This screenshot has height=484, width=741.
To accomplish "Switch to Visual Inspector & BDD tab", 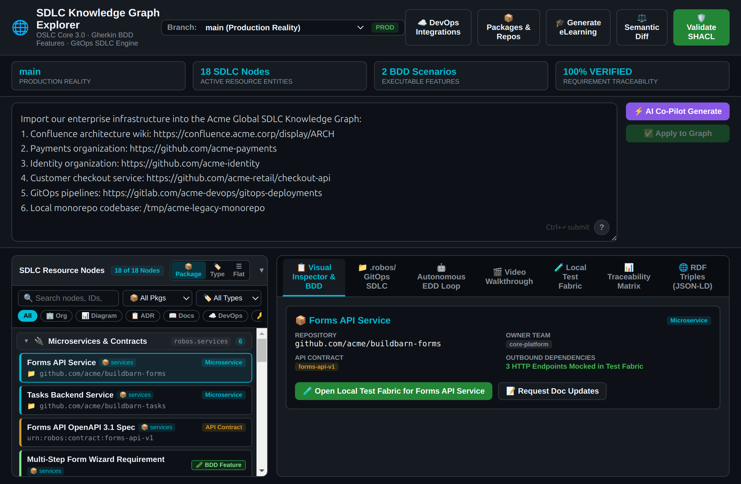I will point(314,277).
